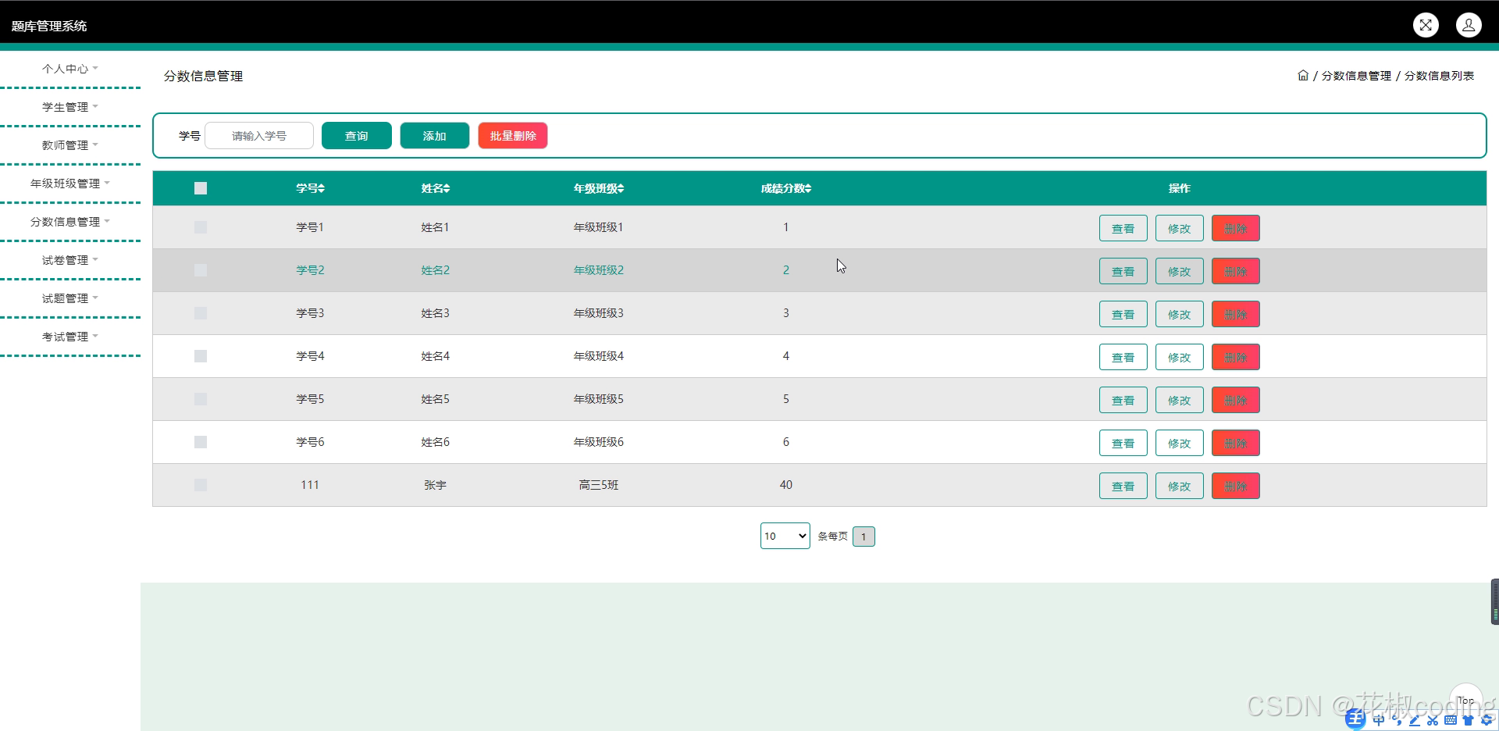The image size is (1499, 731).
Task: Sort by 学号 column arrows
Action: coord(321,188)
